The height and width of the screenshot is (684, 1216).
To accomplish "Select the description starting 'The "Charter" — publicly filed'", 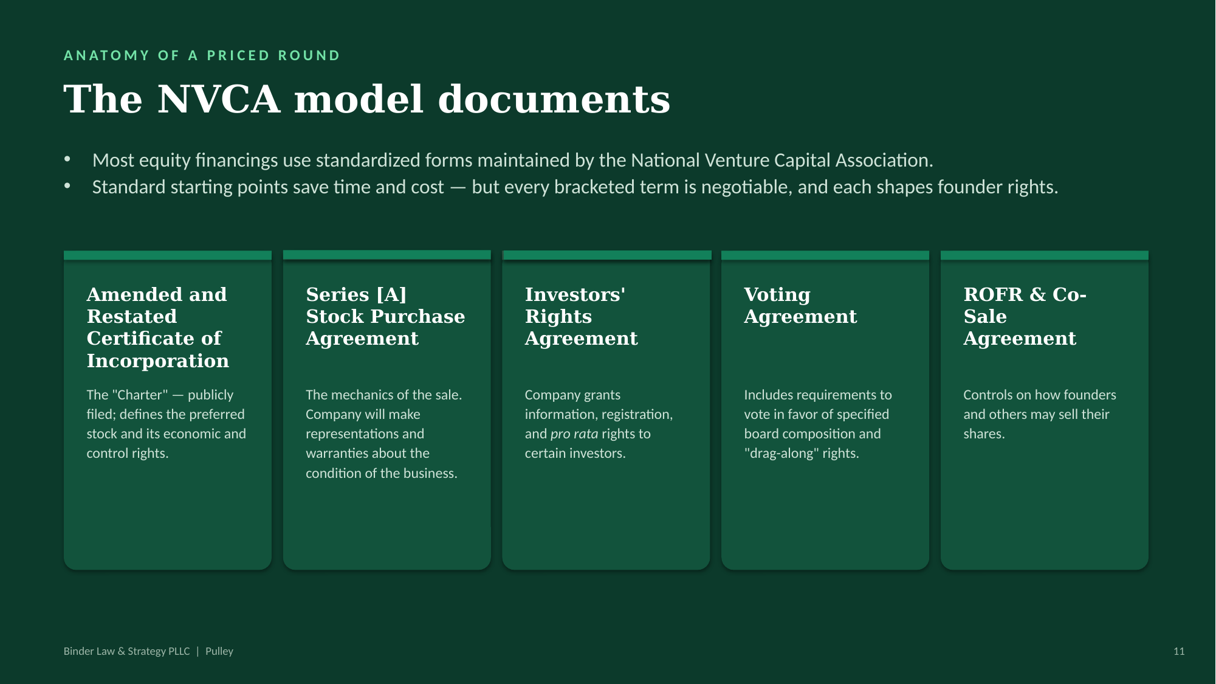I will tap(167, 424).
